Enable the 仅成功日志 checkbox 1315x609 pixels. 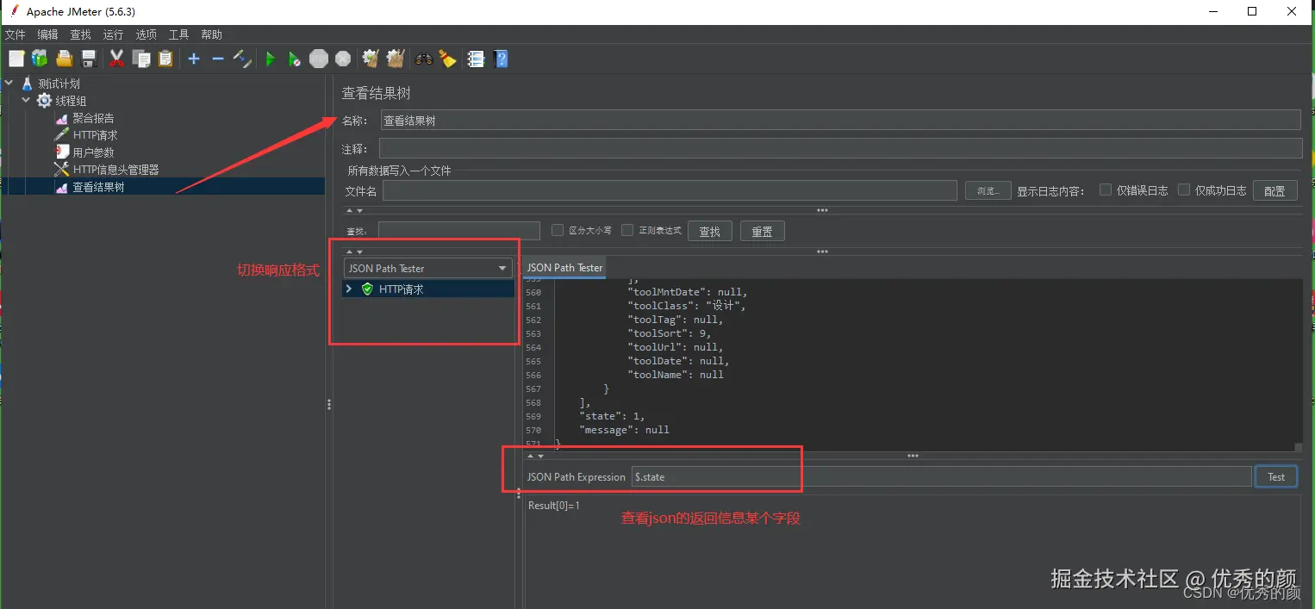coord(1184,190)
